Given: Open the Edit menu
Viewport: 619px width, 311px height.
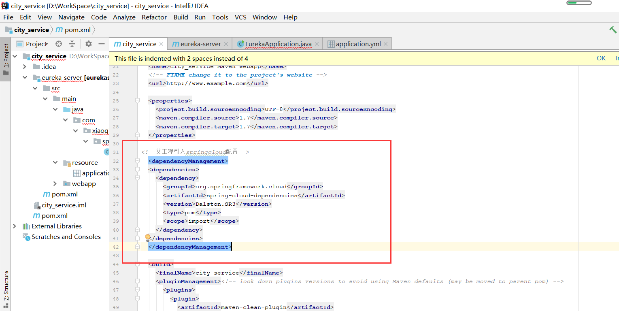Looking at the screenshot, I should click(x=25, y=17).
